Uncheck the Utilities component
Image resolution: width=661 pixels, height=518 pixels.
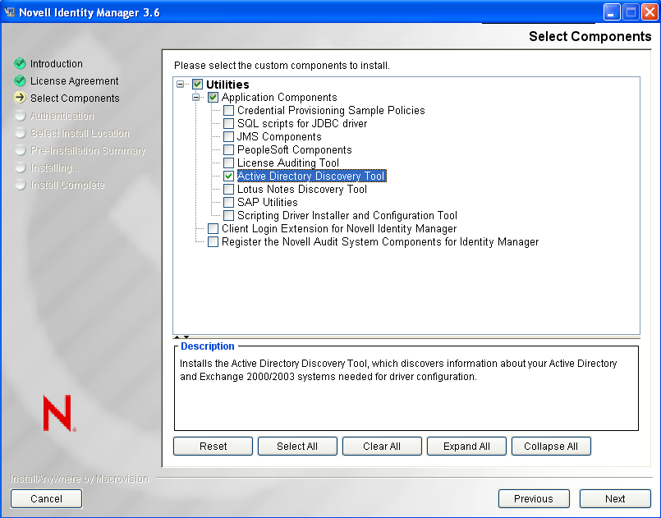click(x=198, y=84)
